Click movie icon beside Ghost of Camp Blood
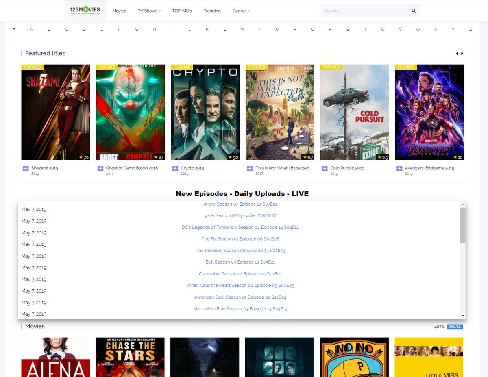The width and height of the screenshot is (488, 377). tap(100, 168)
